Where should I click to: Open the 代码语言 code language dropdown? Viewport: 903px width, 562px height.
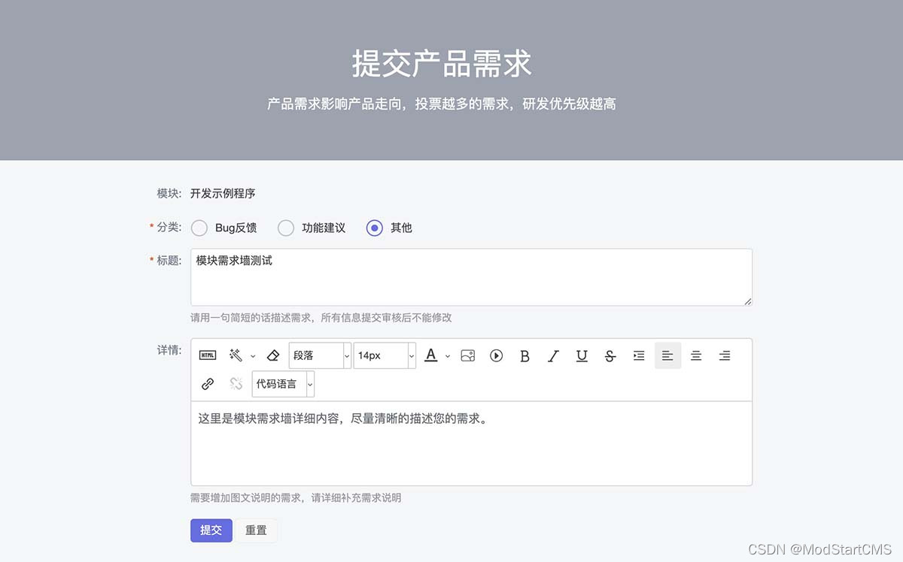pyautogui.click(x=283, y=384)
